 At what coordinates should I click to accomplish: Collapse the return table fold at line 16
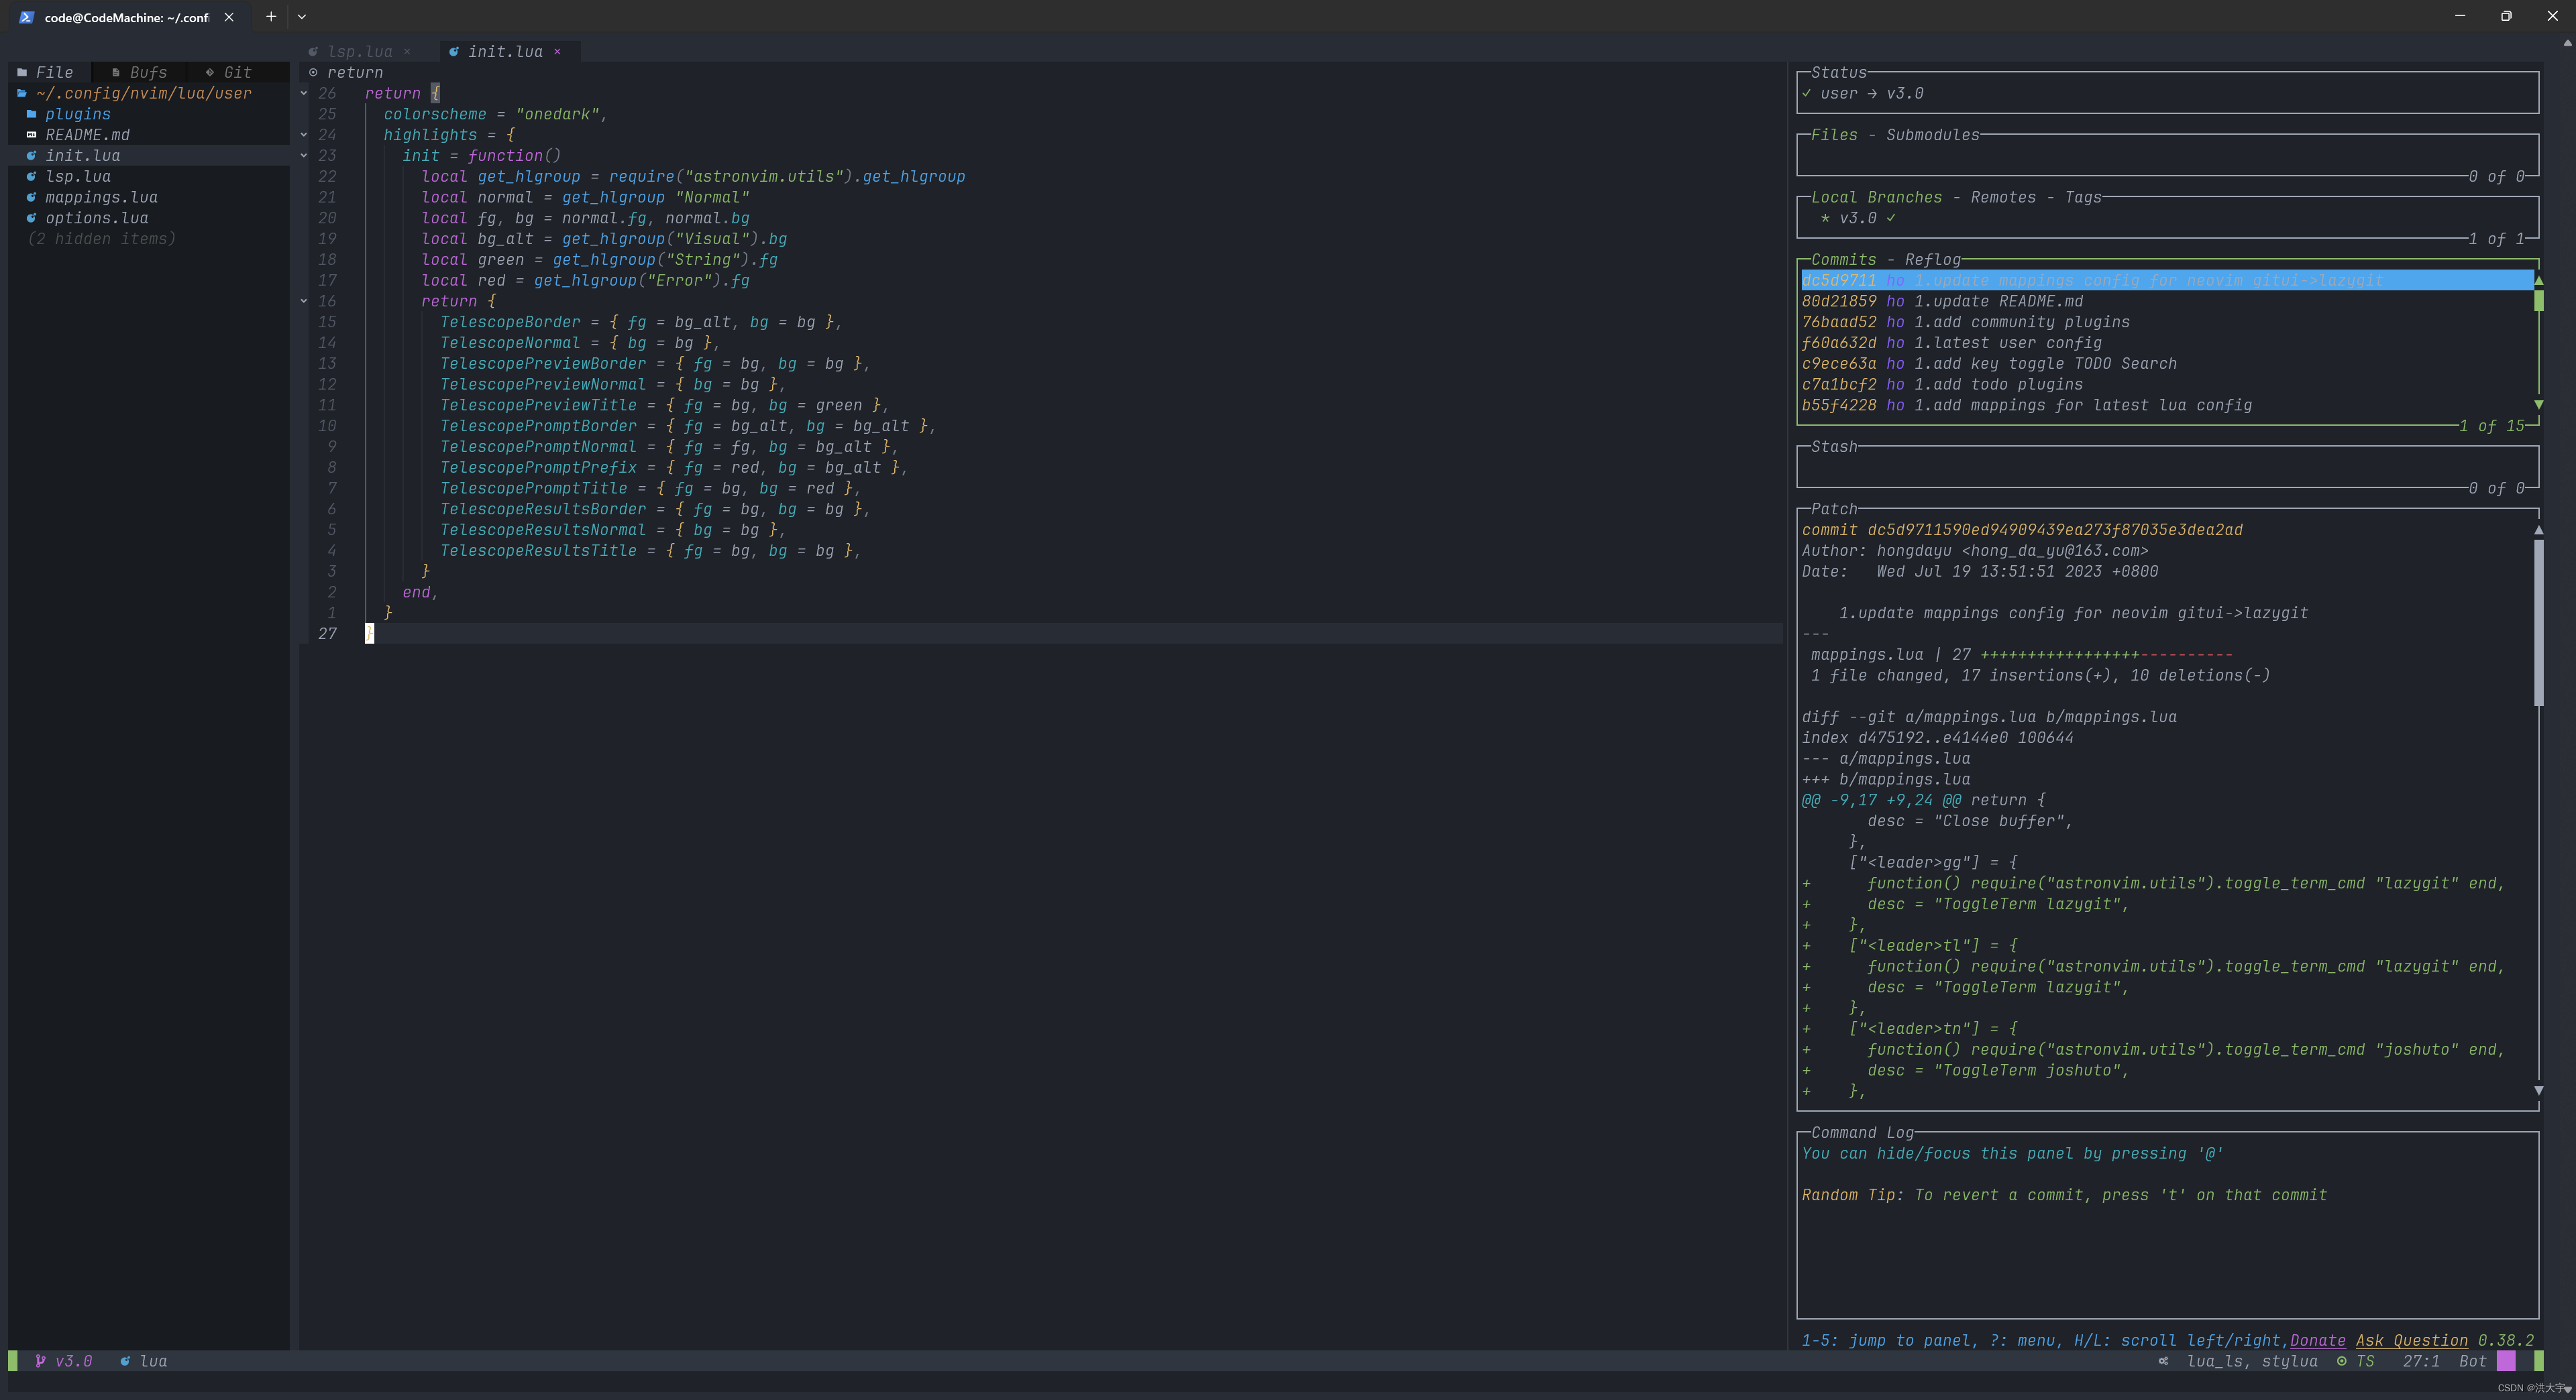click(304, 301)
